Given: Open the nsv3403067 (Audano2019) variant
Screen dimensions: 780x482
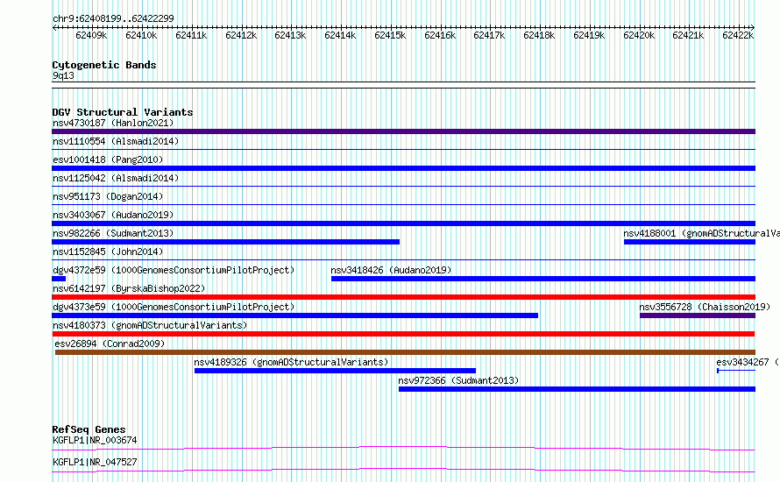Looking at the screenshot, I should (x=113, y=215).
